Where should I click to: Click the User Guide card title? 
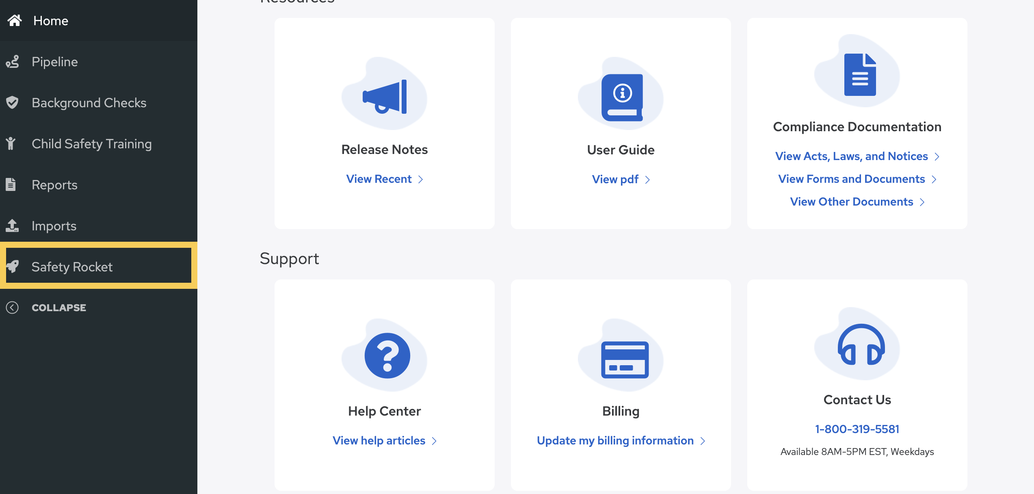pos(621,150)
